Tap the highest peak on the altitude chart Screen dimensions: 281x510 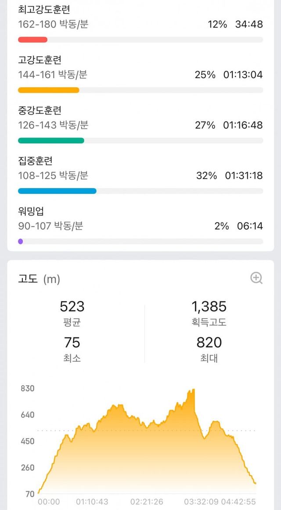tap(192, 390)
